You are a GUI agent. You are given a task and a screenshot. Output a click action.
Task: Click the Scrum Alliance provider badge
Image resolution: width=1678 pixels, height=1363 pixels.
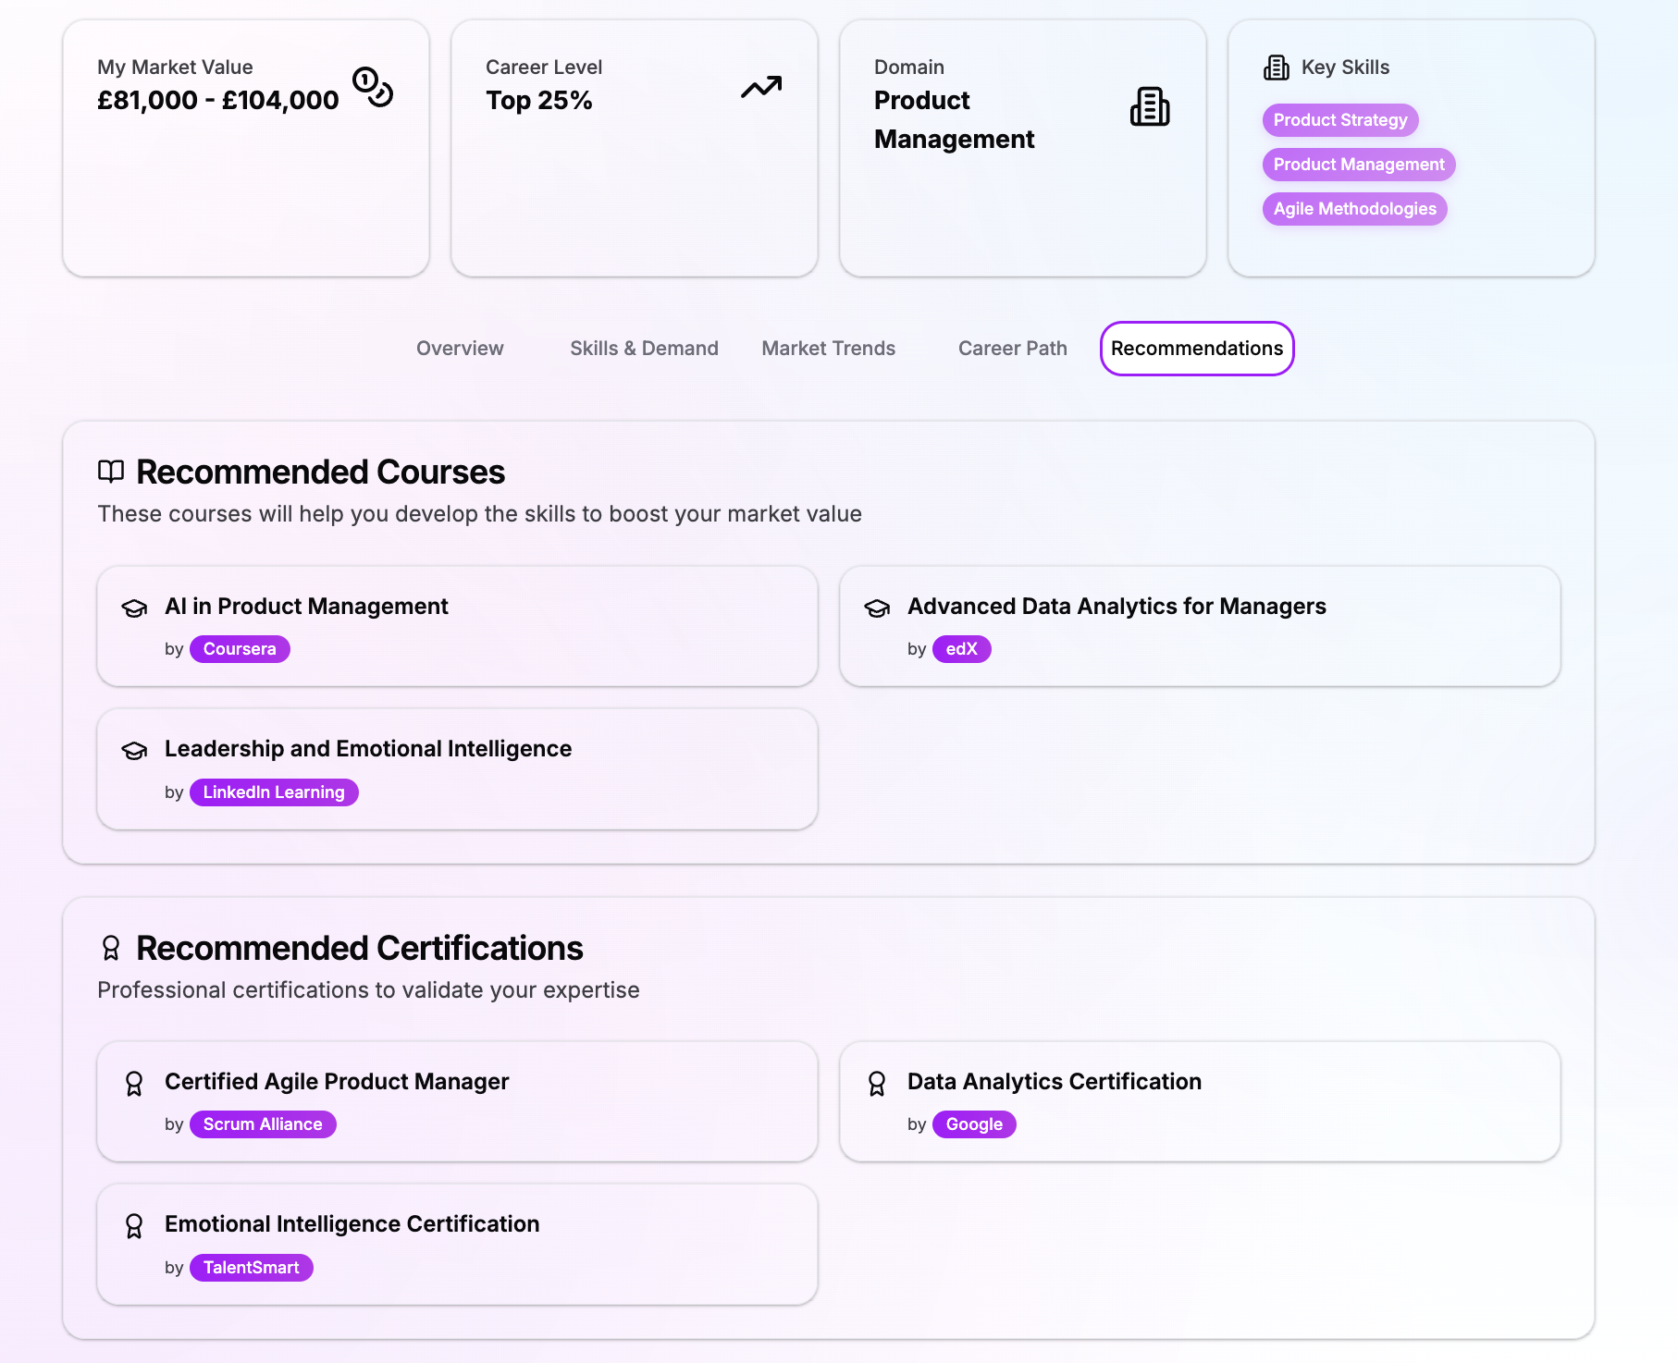point(263,1124)
